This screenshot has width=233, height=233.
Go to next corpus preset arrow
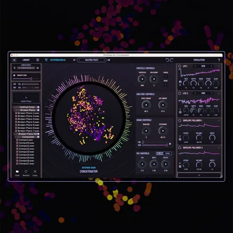pyautogui.click(x=33, y=68)
